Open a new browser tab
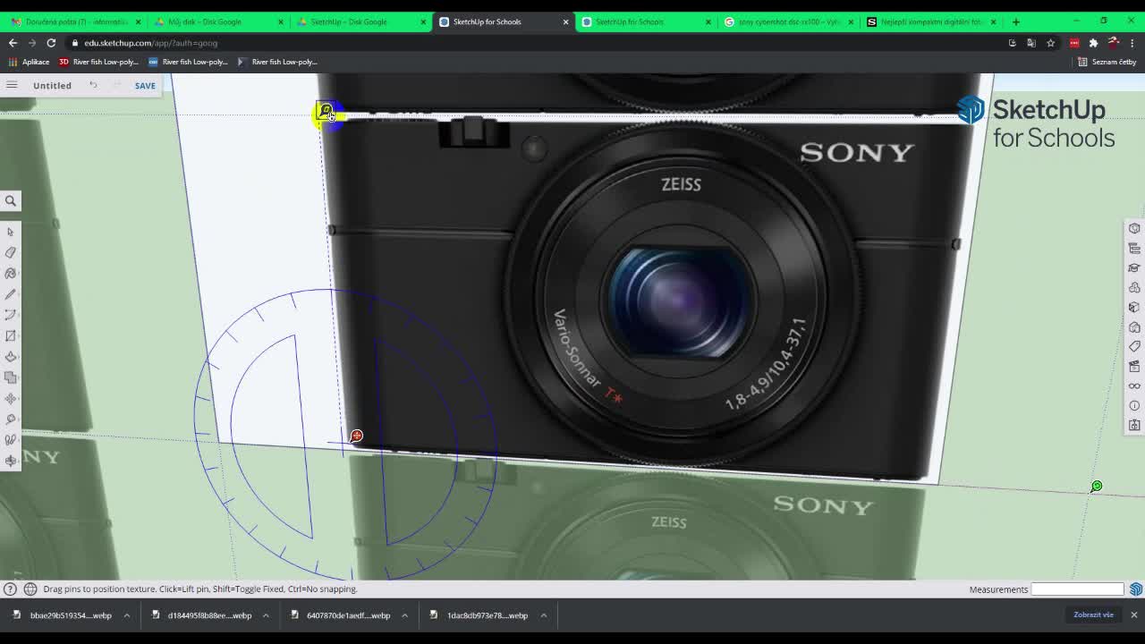Viewport: 1145px width, 644px height. point(1015,21)
